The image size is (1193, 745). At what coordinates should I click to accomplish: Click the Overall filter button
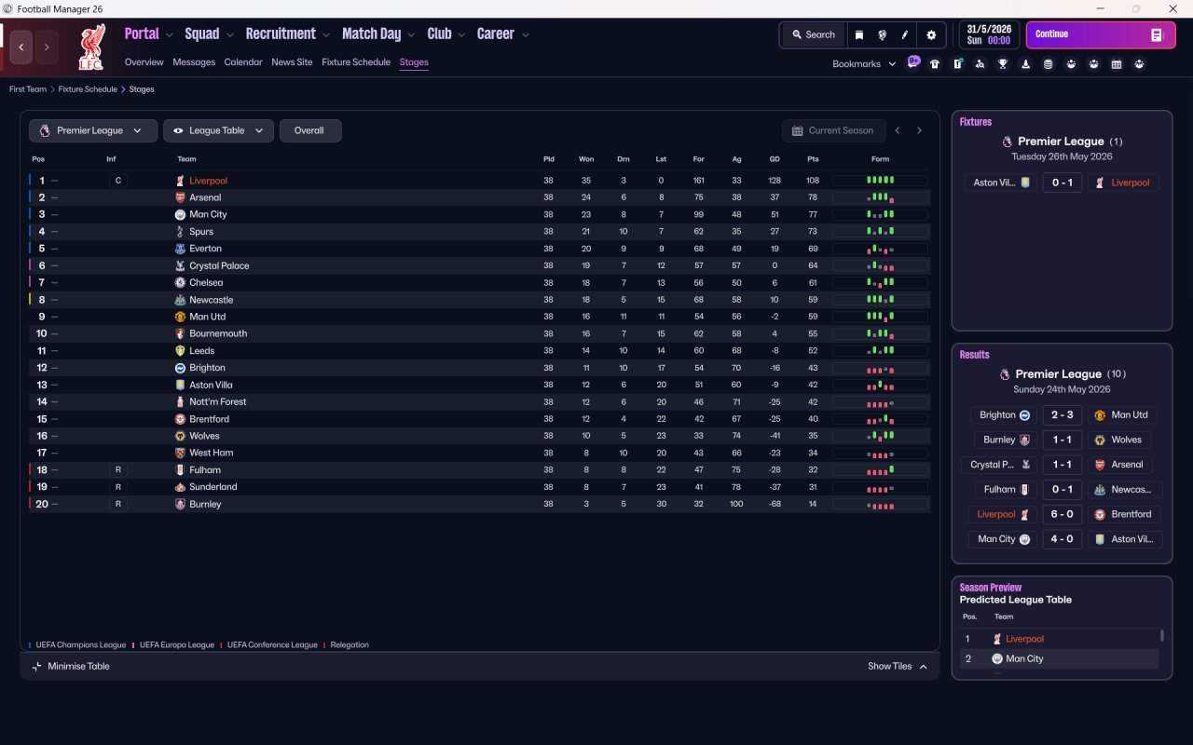coord(310,130)
